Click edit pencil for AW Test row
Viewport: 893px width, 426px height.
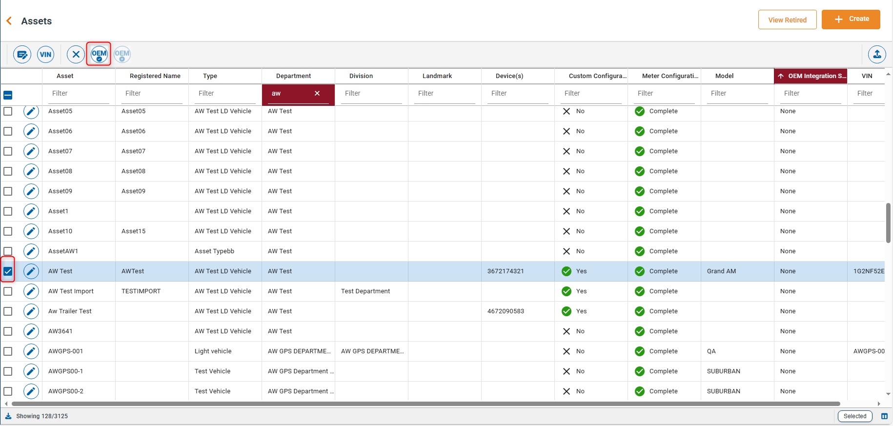31,271
